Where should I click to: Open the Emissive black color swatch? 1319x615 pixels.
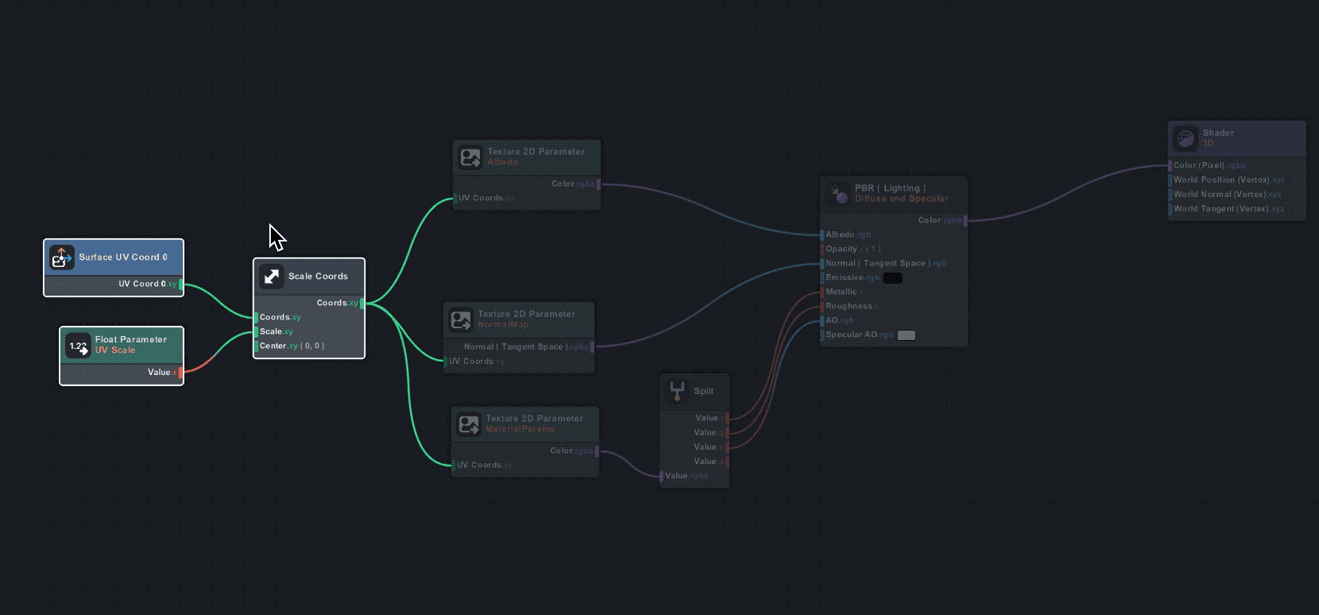892,278
